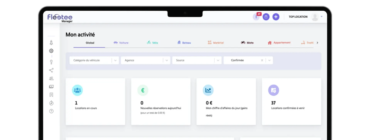The width and height of the screenshot is (370, 140).
Task: Open alerts with the 49 badge
Action: click(256, 17)
